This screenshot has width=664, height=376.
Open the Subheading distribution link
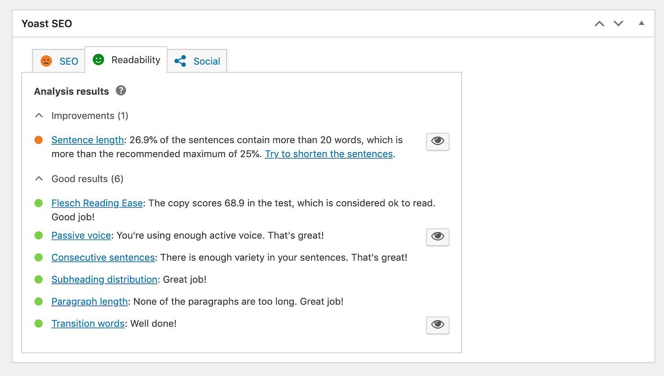(x=104, y=280)
